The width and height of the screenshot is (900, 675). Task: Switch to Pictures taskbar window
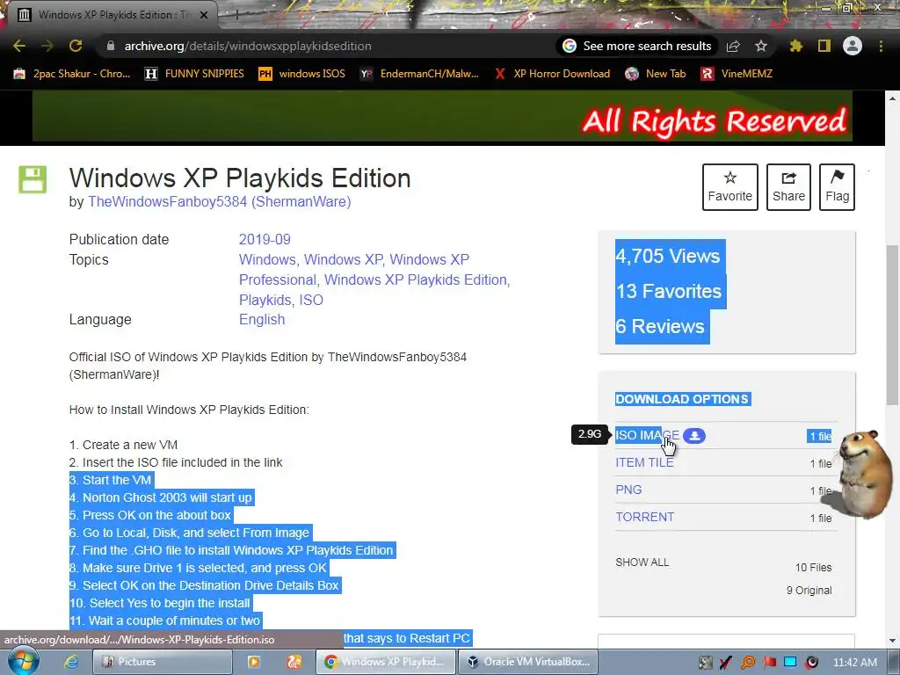coord(163,662)
